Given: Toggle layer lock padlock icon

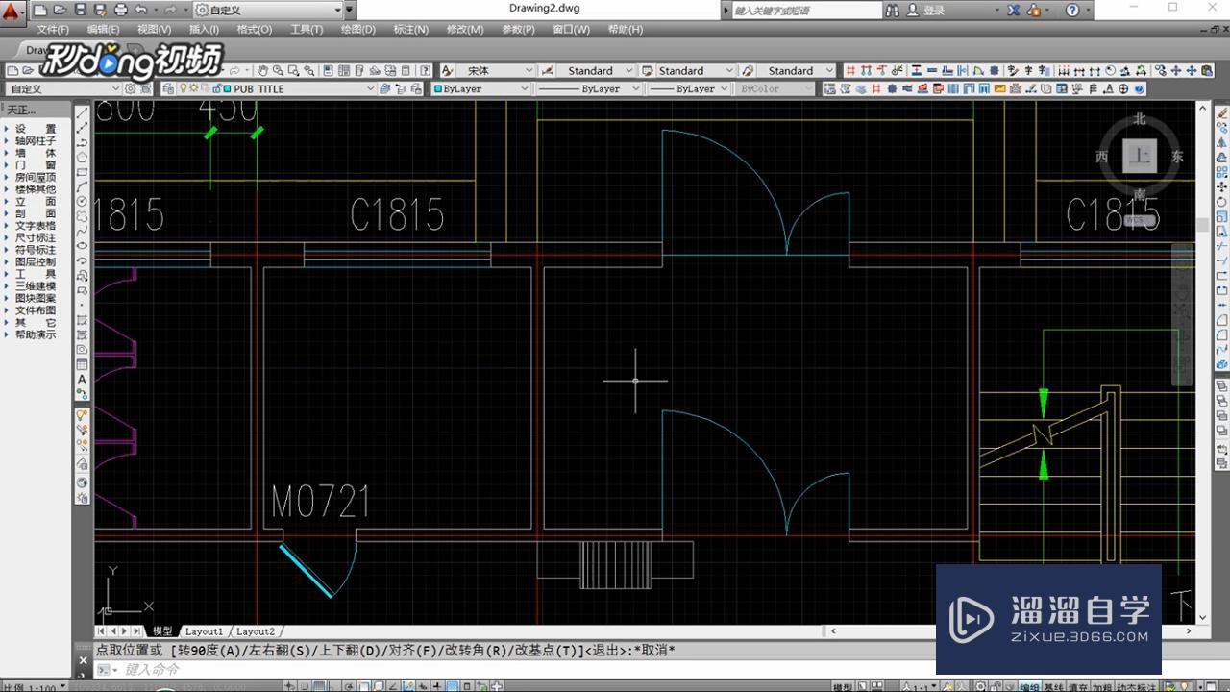Looking at the screenshot, I should [214, 89].
